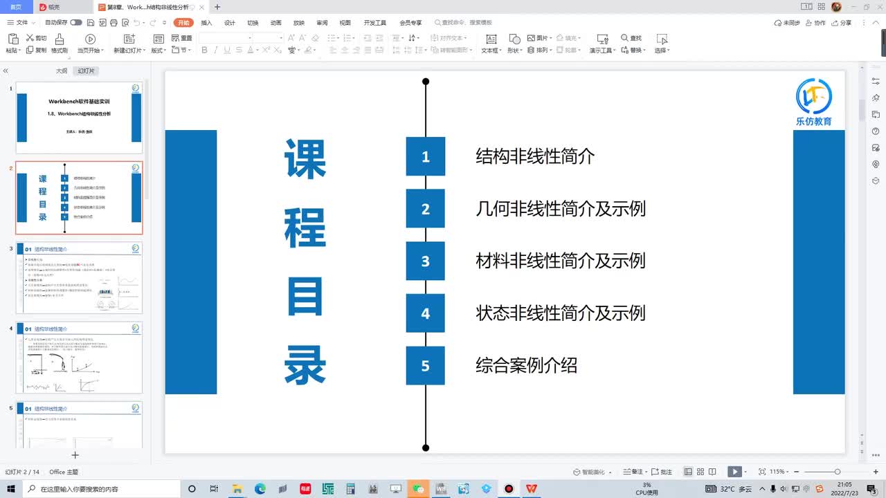886x498 pixels.
Task: Click the Find (查找) magnifier icon
Action: [x=624, y=38]
